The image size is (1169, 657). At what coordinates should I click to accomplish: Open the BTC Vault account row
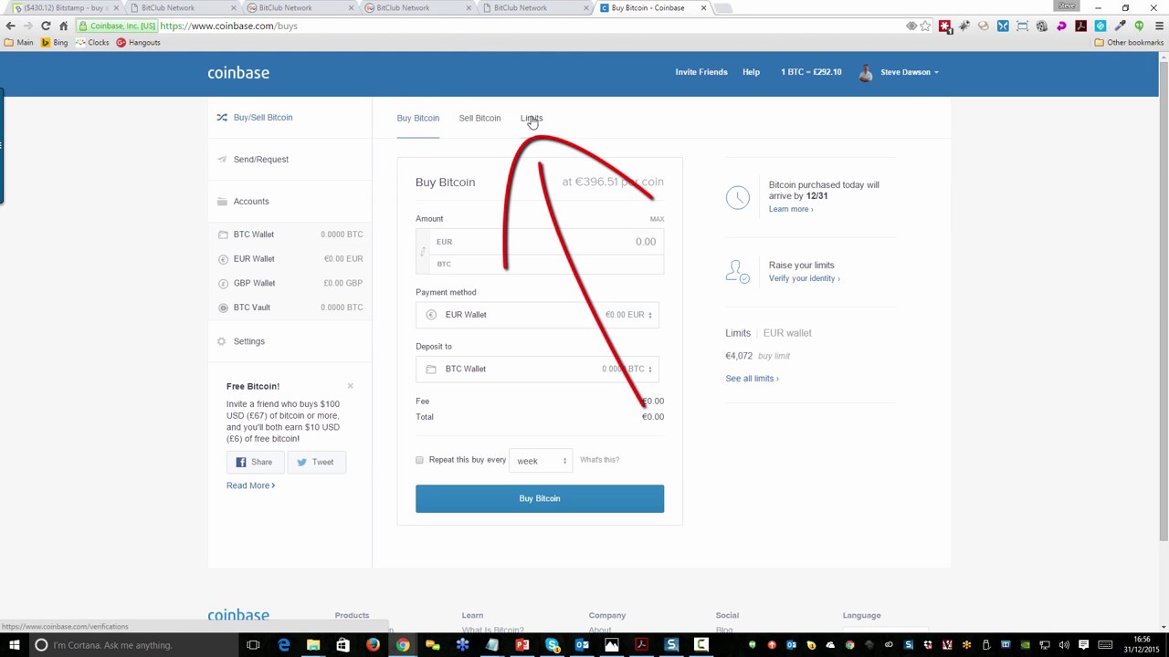tap(290, 308)
